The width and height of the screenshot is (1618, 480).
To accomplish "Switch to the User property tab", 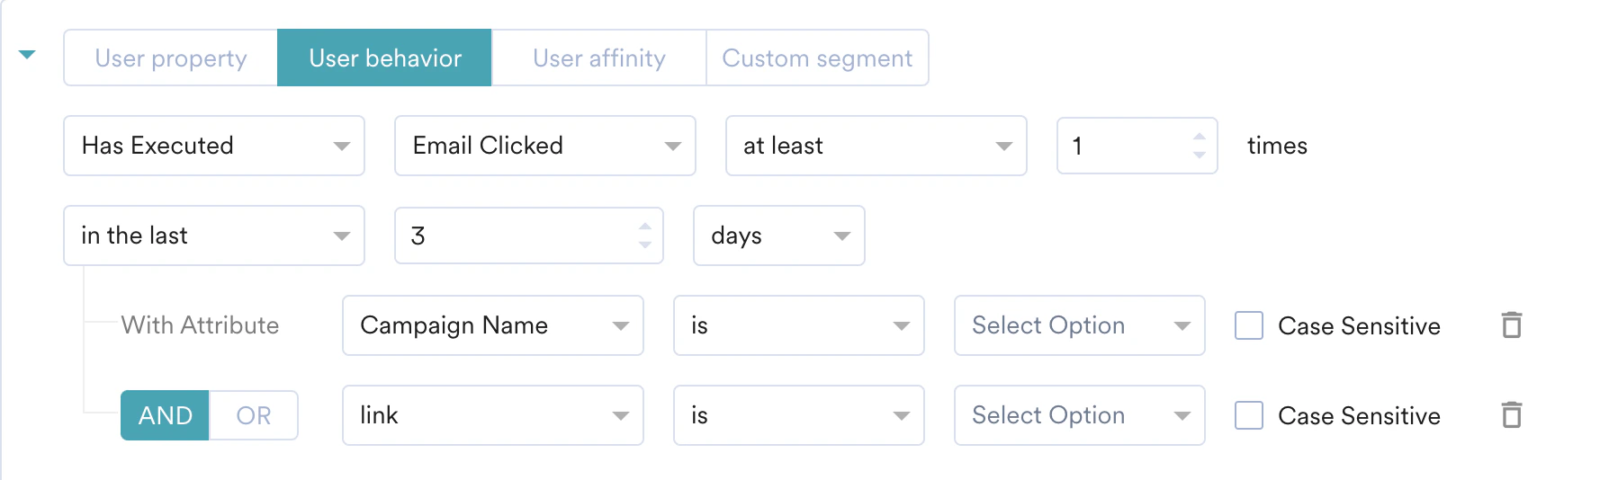I will point(171,58).
